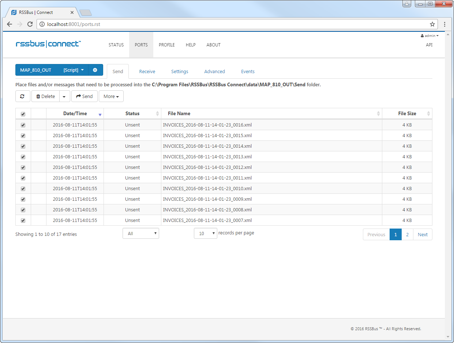Click Unsent status of 0015.xml row

tap(132, 136)
